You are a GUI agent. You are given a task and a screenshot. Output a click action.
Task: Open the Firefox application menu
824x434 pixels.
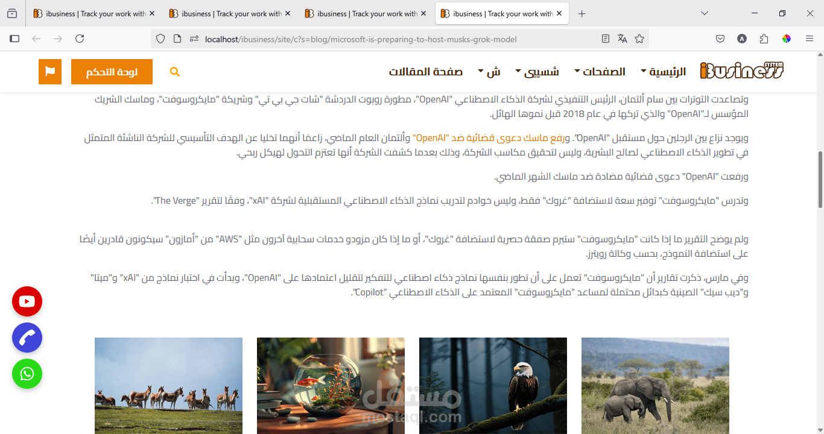click(x=810, y=39)
